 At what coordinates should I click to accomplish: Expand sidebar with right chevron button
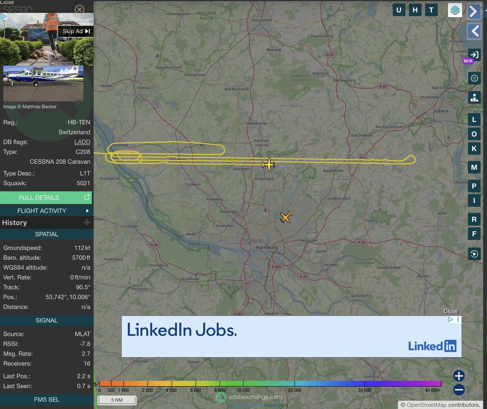474,11
